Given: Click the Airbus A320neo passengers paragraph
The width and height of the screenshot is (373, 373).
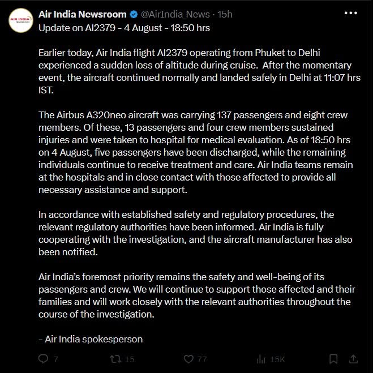Looking at the screenshot, I should 195,152.
